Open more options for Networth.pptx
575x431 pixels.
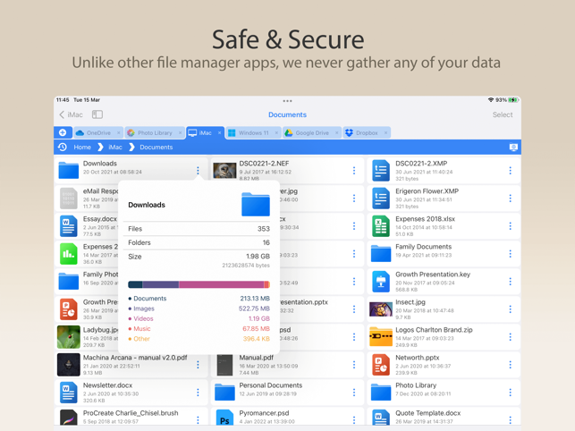pyautogui.click(x=510, y=365)
